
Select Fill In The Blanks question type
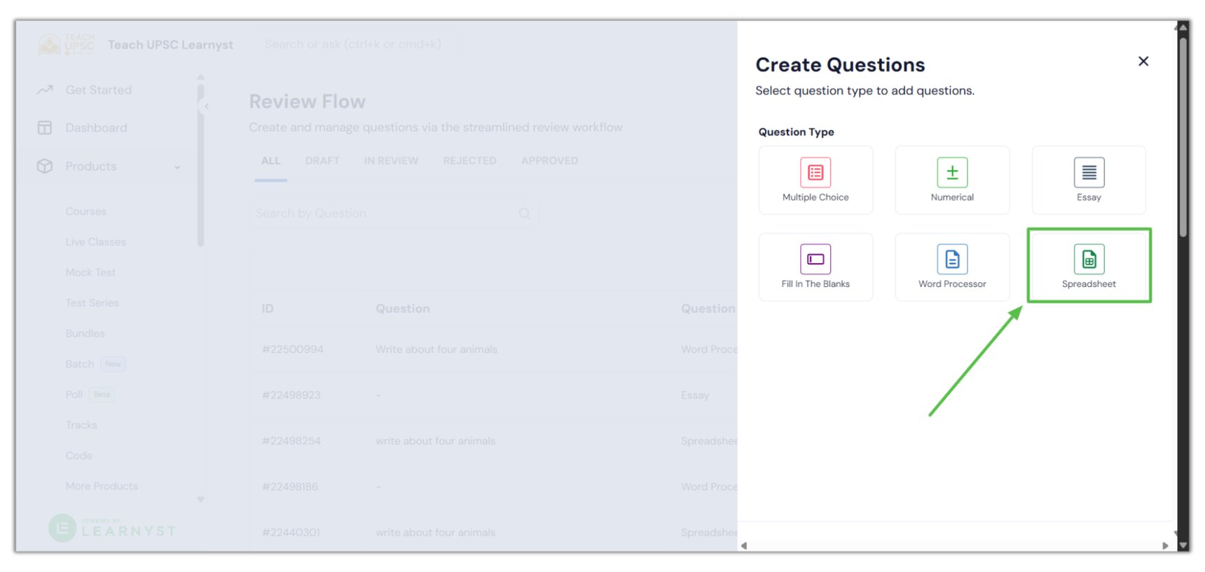(815, 267)
